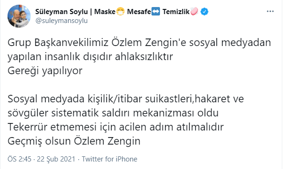Image resolution: width=287 pixels, height=169 pixels.
Task: Open the Twitter for iPhone source link
Action: point(110,159)
